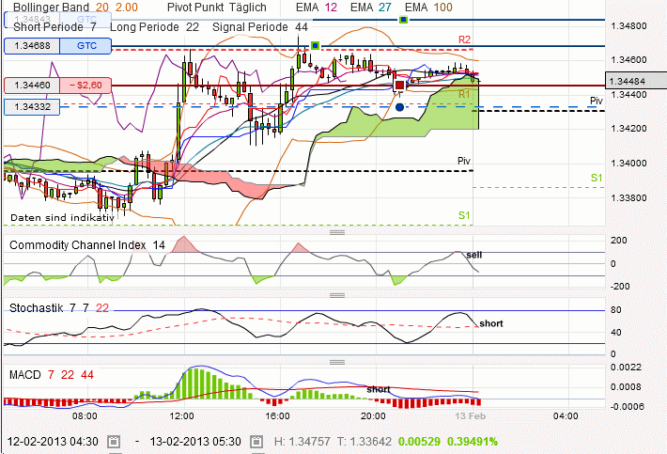Click the short signal on the MACD panel
The image size is (667, 454).
[379, 389]
